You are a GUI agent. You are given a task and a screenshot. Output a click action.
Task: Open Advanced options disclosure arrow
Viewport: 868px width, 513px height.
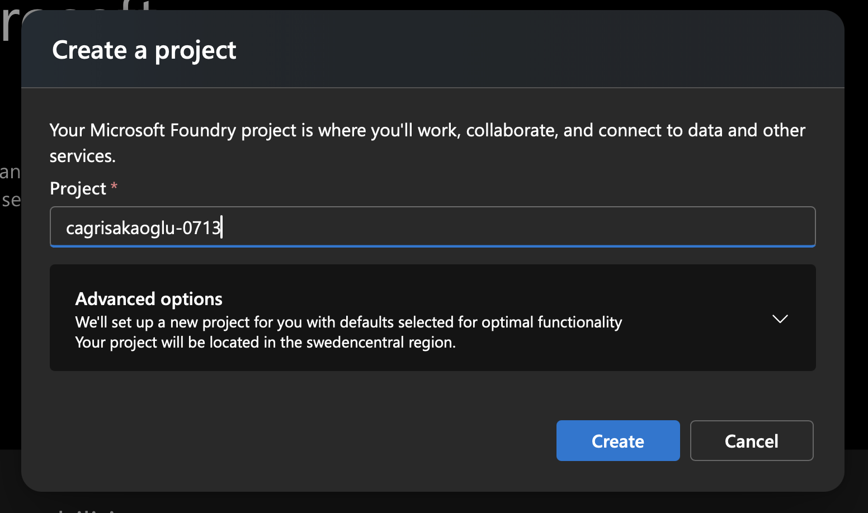coord(780,319)
